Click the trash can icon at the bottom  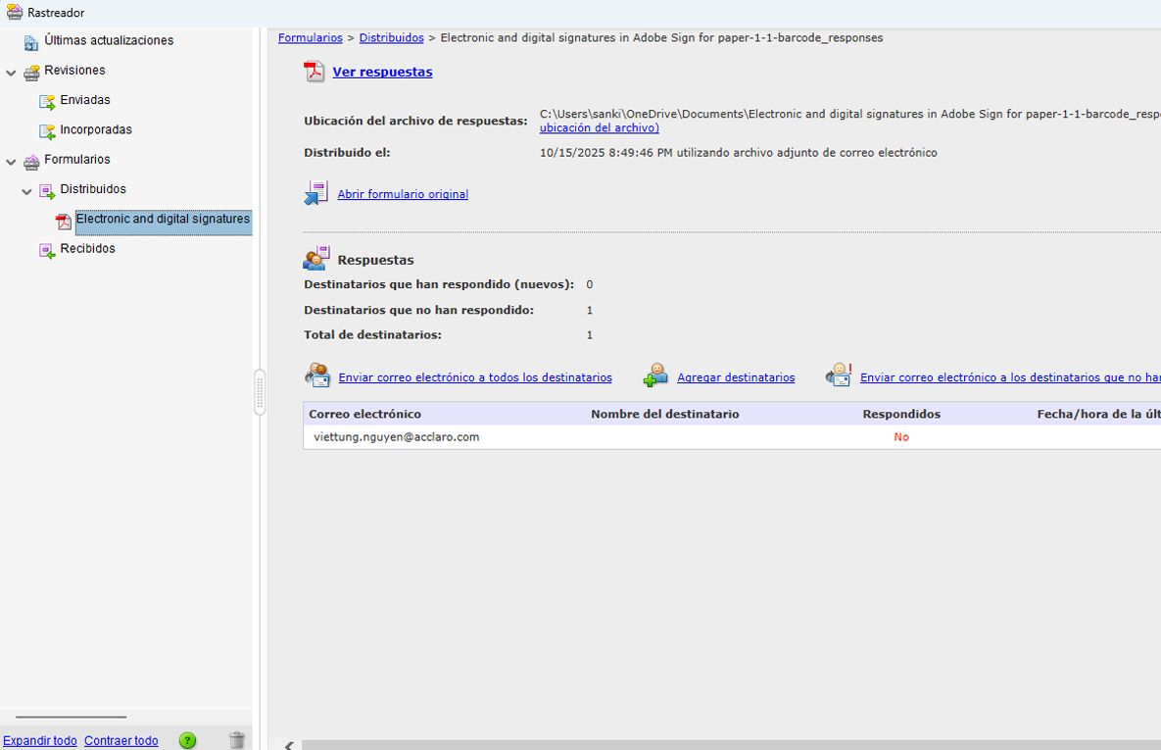pos(237,740)
